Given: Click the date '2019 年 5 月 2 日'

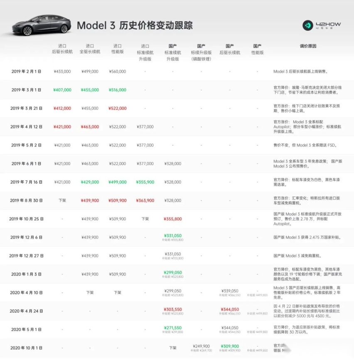Looking at the screenshot, I should tap(26, 145).
